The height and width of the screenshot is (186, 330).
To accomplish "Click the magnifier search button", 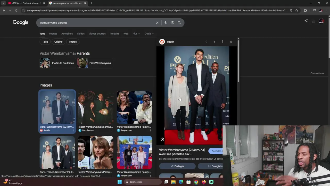I will 179,23.
